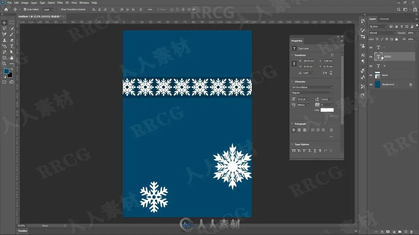Click the Home icon in options bar
Screen dimensions: 419x235
(6, 9)
